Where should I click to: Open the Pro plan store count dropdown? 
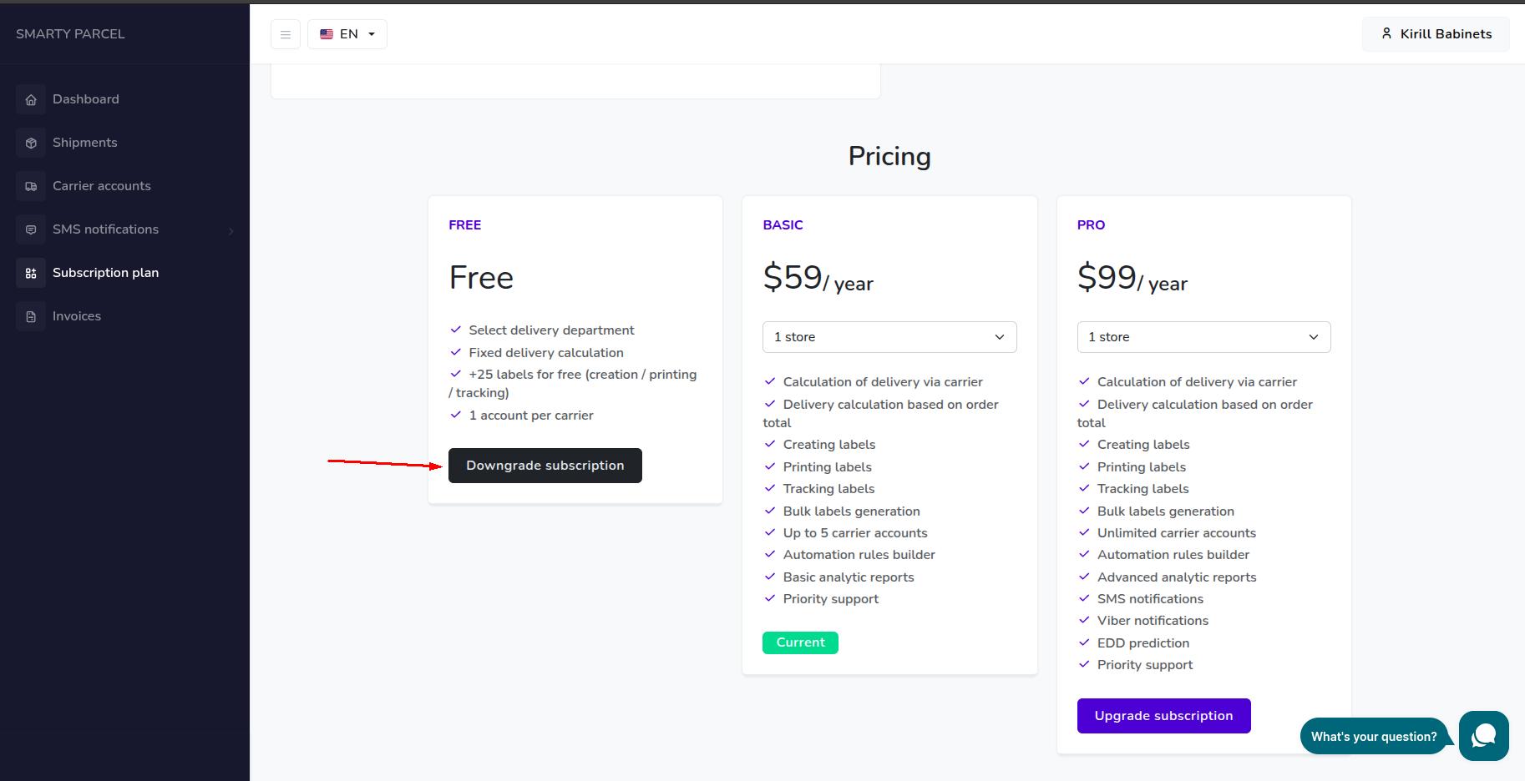[1203, 337]
